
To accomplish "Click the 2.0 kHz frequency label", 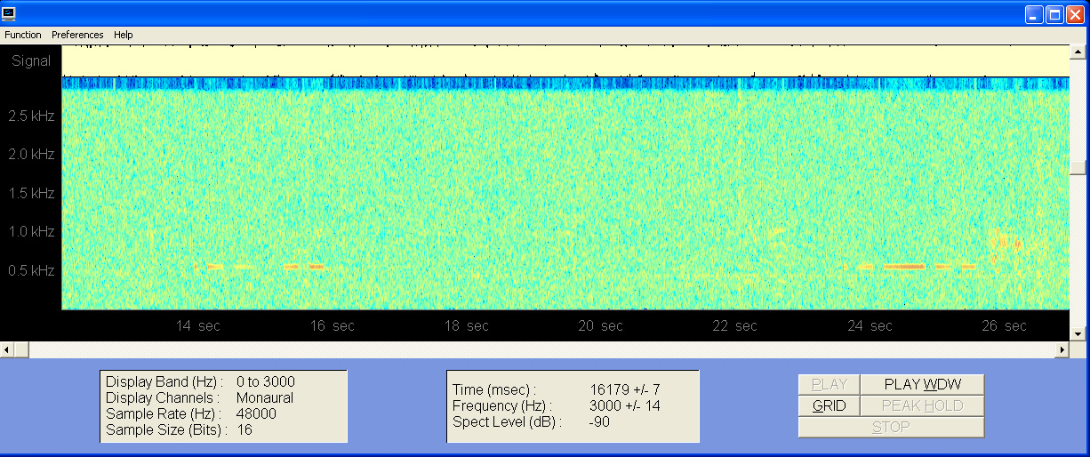I will click(31, 155).
